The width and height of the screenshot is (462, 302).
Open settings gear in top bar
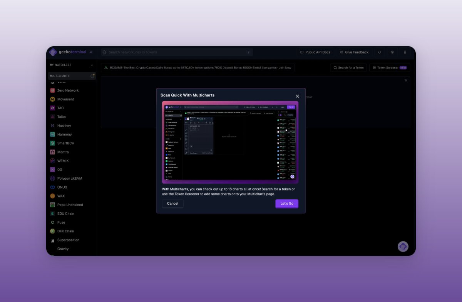pos(392,52)
